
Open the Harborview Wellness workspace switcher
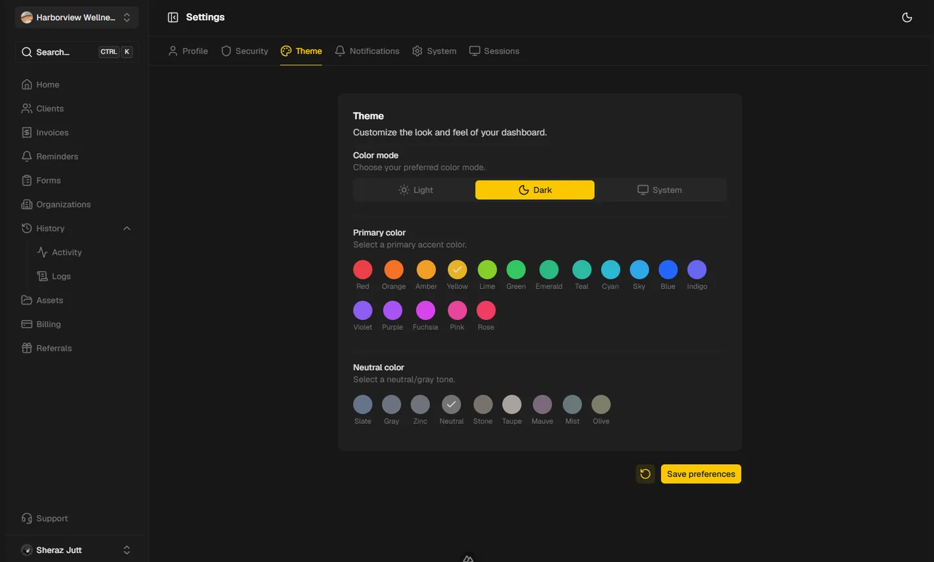click(x=77, y=18)
